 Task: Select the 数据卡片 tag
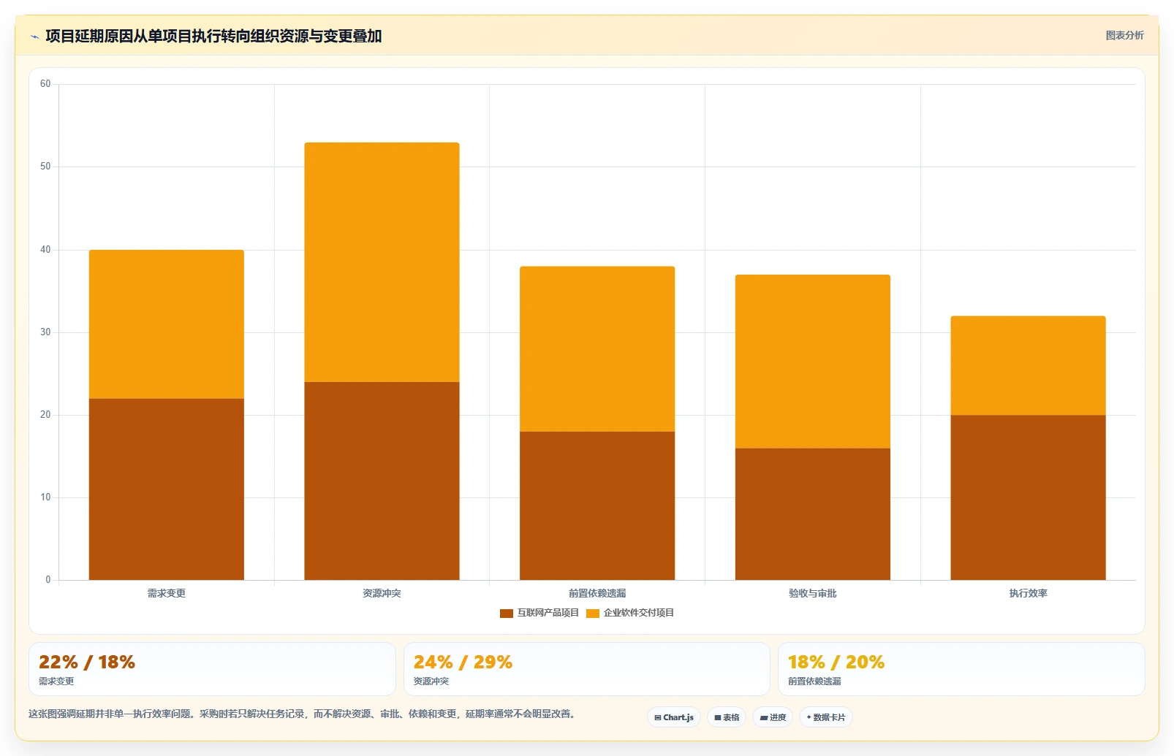(x=826, y=717)
